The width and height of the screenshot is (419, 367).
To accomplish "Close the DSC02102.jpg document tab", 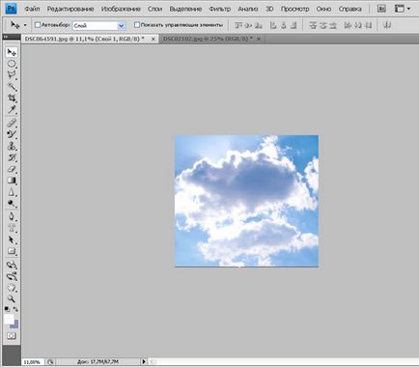I will (259, 39).
